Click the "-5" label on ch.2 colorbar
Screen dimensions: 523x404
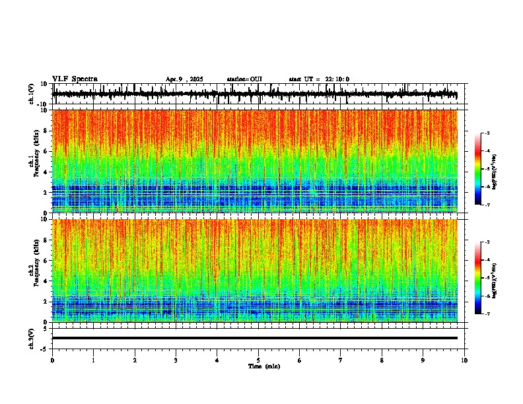[x=487, y=278]
